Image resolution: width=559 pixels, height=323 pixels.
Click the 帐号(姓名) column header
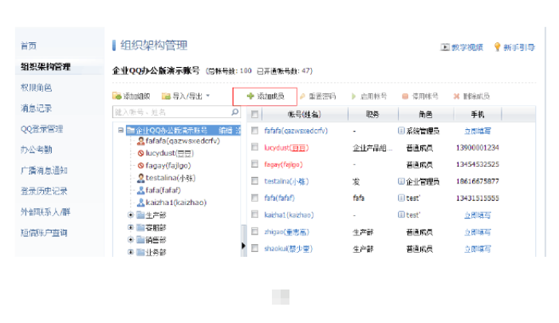point(305,114)
